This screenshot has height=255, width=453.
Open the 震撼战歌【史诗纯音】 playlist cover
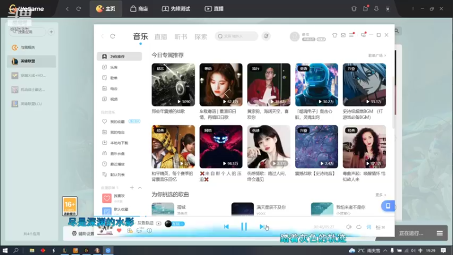[317, 147]
